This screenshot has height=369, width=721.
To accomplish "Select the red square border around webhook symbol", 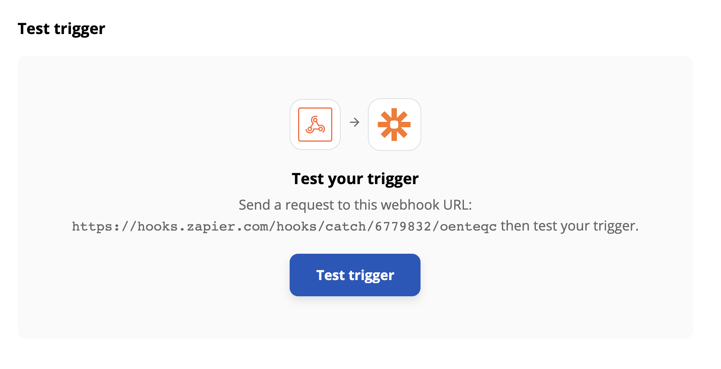I will pyautogui.click(x=315, y=125).
